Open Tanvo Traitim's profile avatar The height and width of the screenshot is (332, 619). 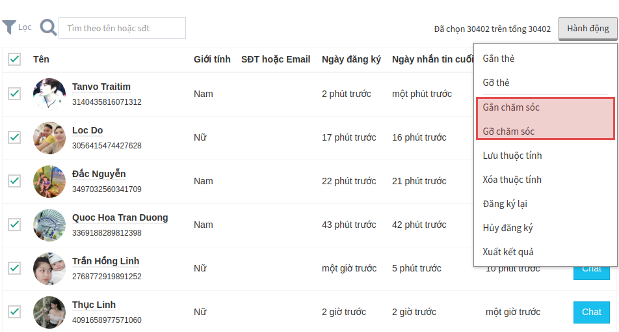[49, 94]
